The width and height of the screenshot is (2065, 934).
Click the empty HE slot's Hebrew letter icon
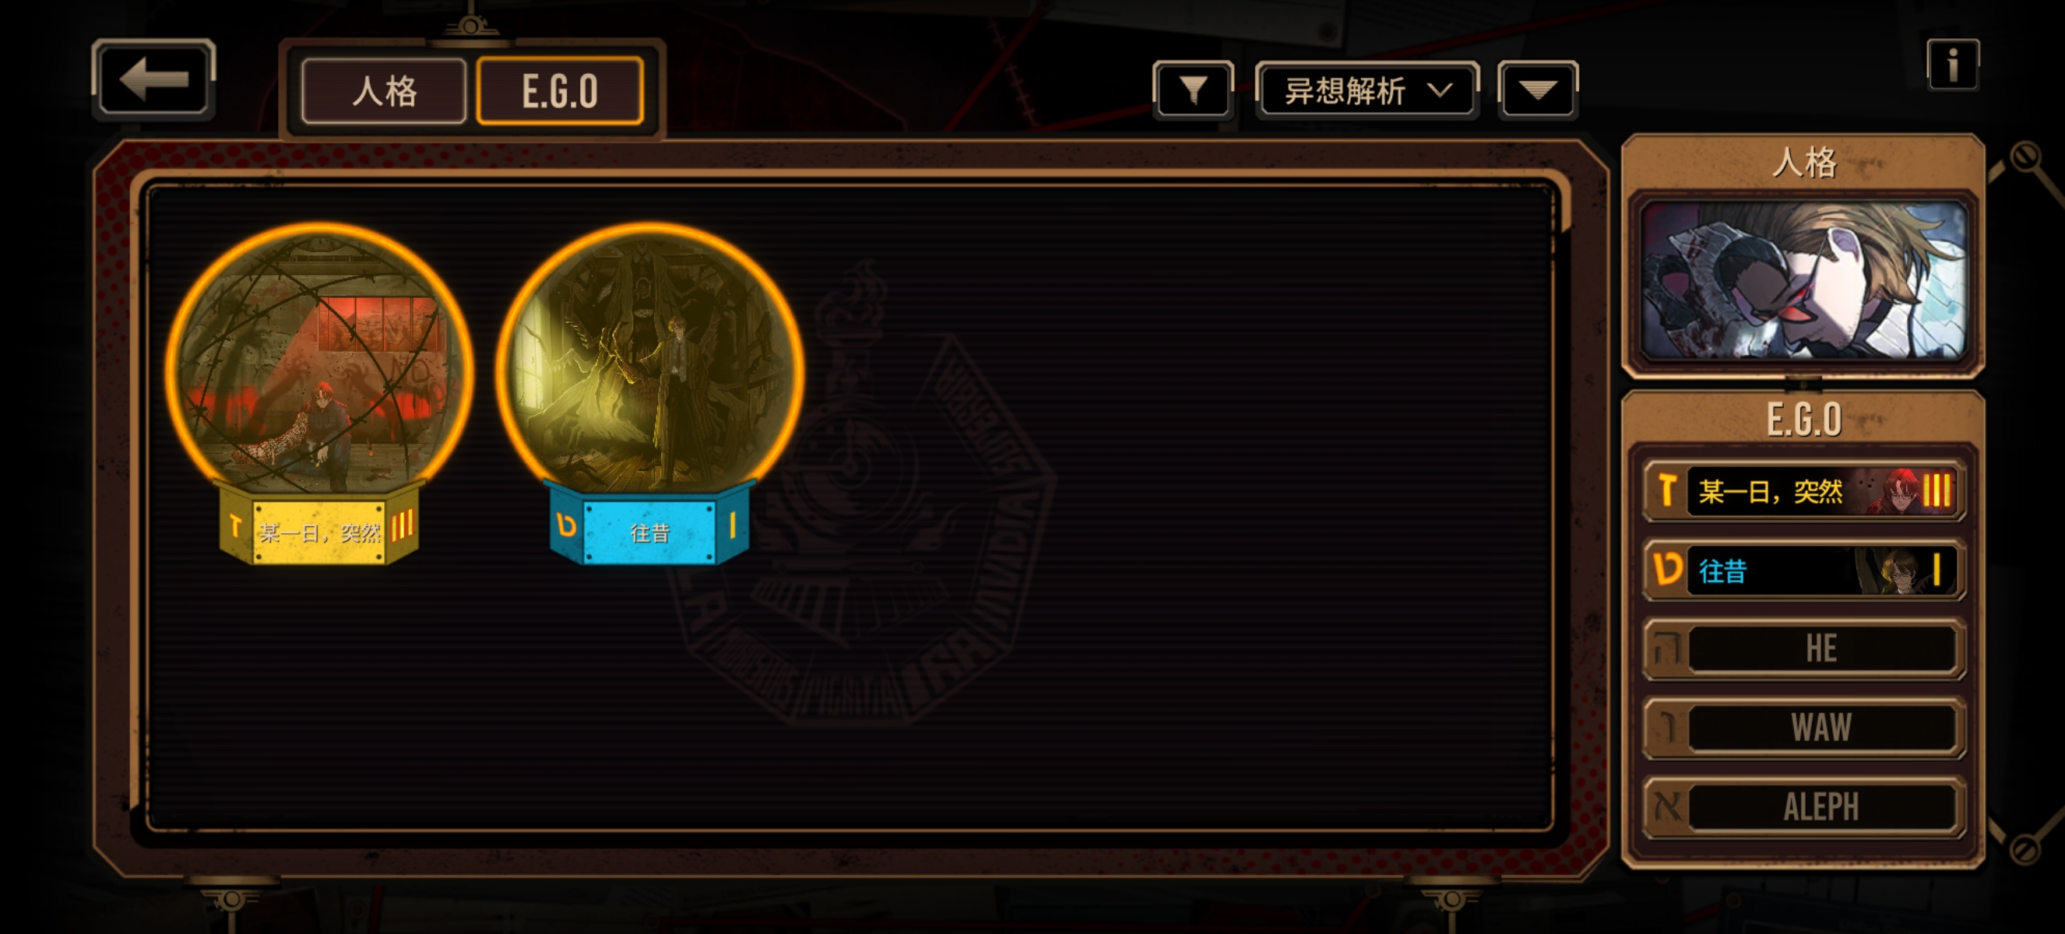(x=1667, y=649)
